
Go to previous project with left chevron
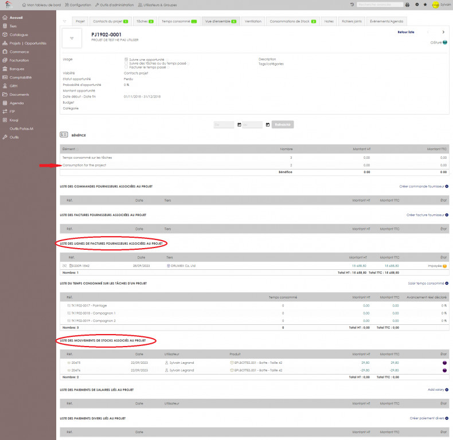click(x=428, y=32)
